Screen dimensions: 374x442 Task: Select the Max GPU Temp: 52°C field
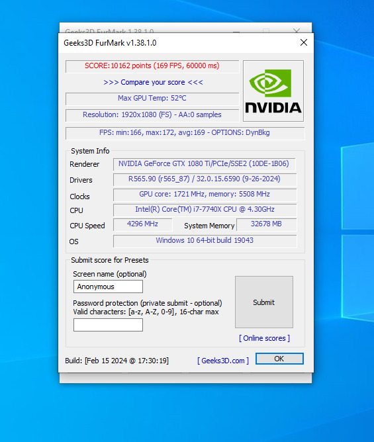pos(152,99)
